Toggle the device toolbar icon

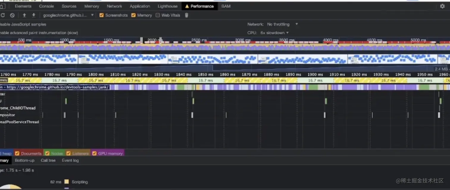(x=2, y=6)
